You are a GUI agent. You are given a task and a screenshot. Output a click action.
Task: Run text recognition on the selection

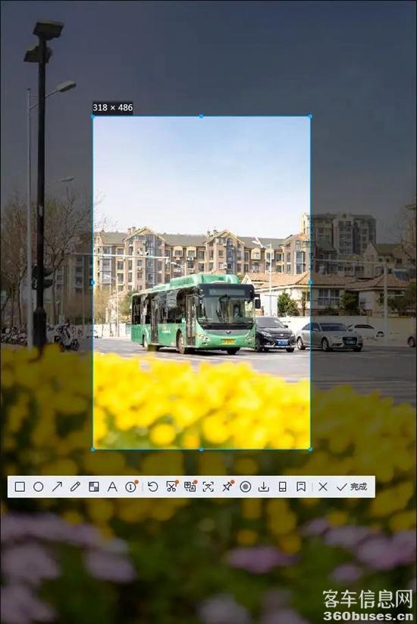[x=208, y=487]
